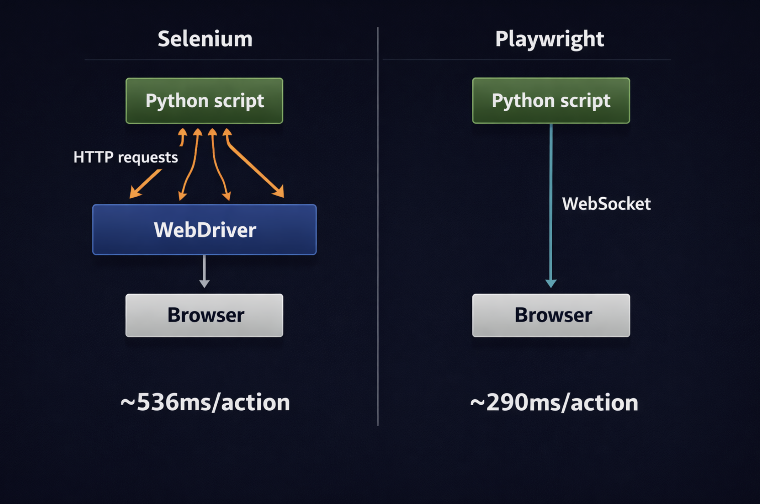Click the "WebSocket" label
The height and width of the screenshot is (504, 760).
point(606,204)
